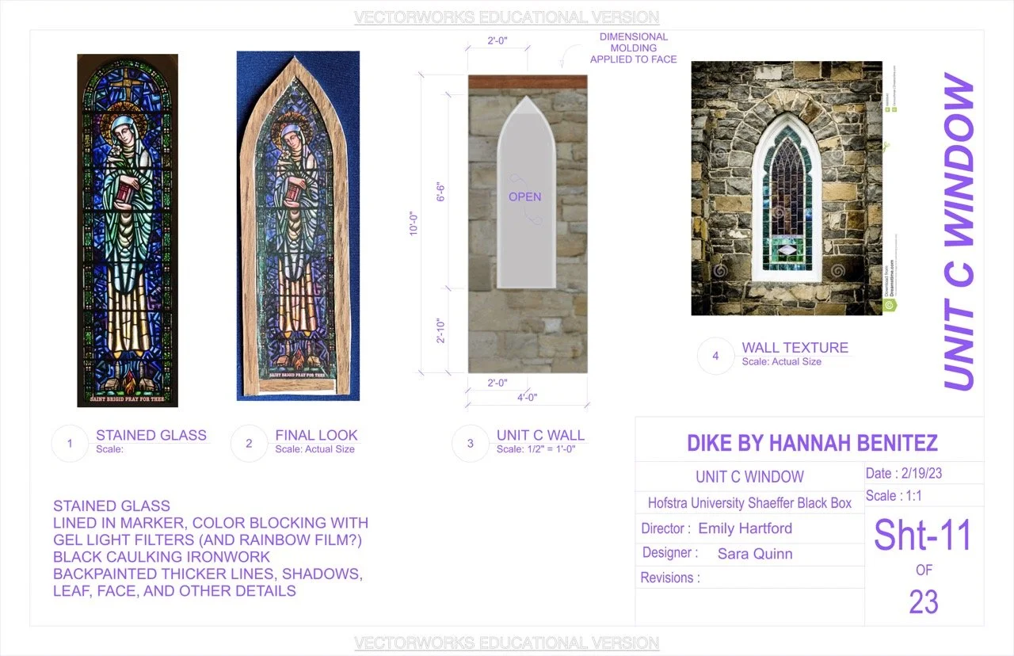This screenshot has height=656, width=1014.
Task: Click the DIKE BY HANNAH BENITEZ title
Action: point(812,442)
